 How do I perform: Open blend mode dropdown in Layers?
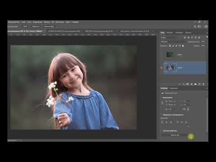click(174, 42)
